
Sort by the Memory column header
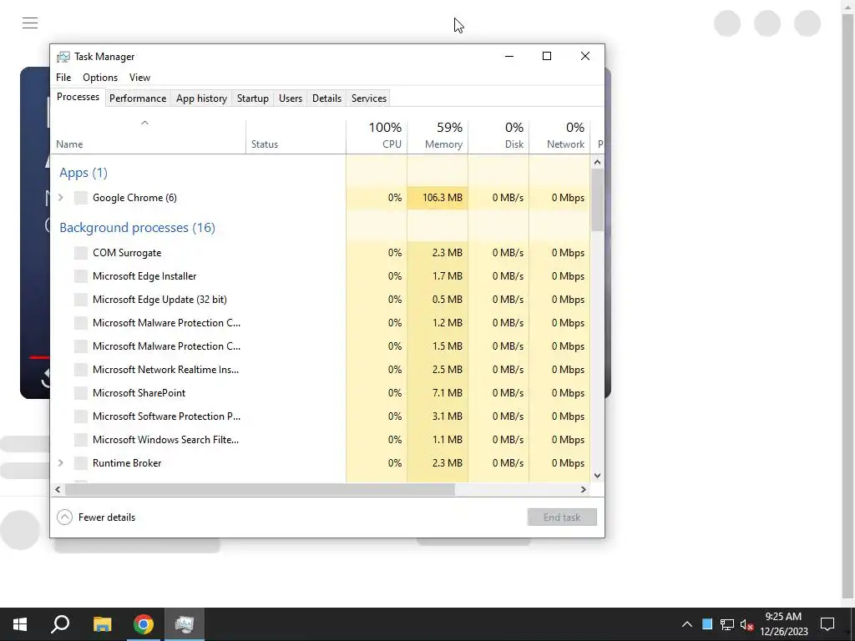438,136
